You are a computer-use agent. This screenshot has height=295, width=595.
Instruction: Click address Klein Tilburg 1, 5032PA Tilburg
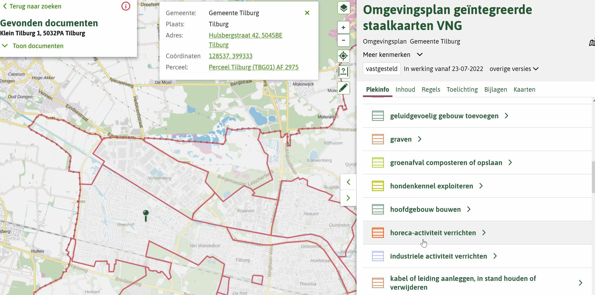[x=42, y=33]
